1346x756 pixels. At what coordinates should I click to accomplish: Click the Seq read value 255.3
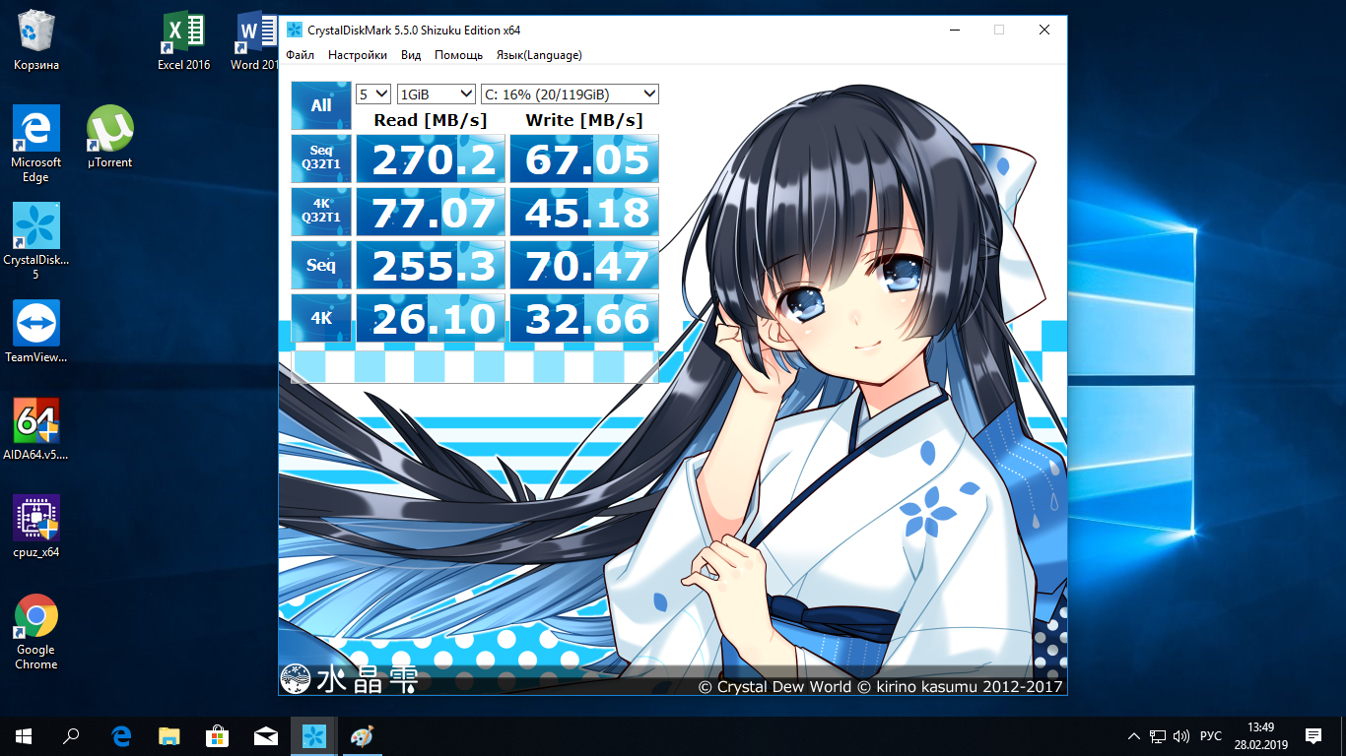coord(431,265)
